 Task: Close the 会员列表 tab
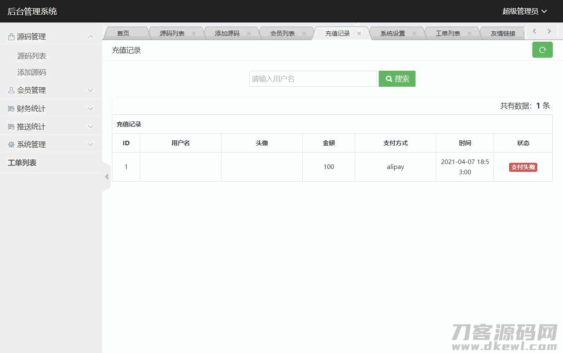point(304,34)
